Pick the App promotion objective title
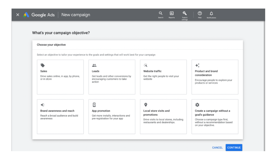Image resolution: width=280 pixels, height=165 pixels. [x=101, y=111]
